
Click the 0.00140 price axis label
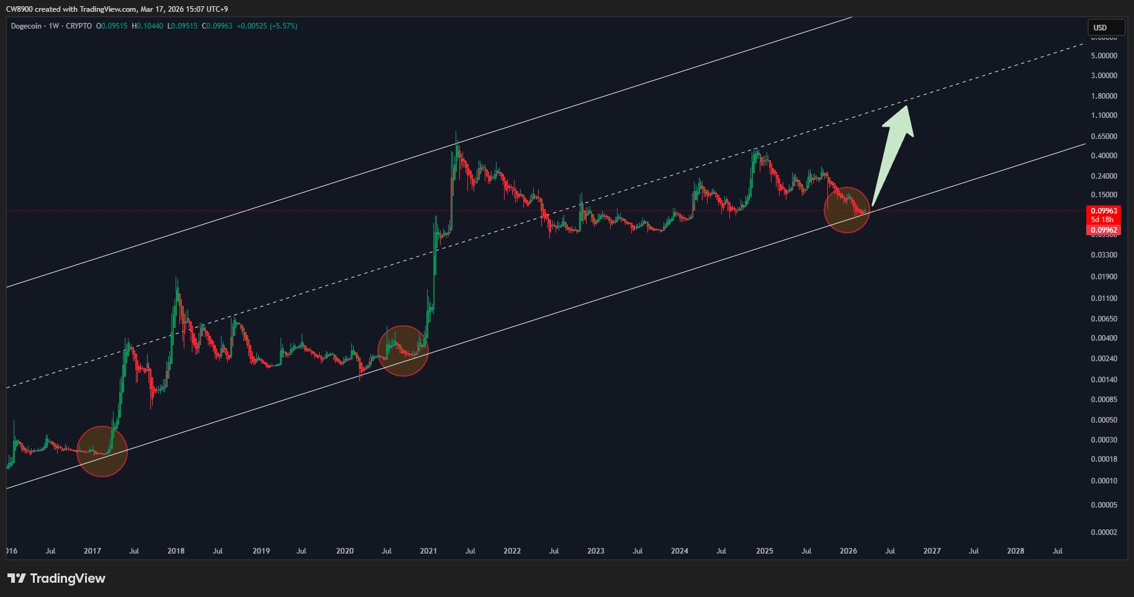[x=1104, y=380]
